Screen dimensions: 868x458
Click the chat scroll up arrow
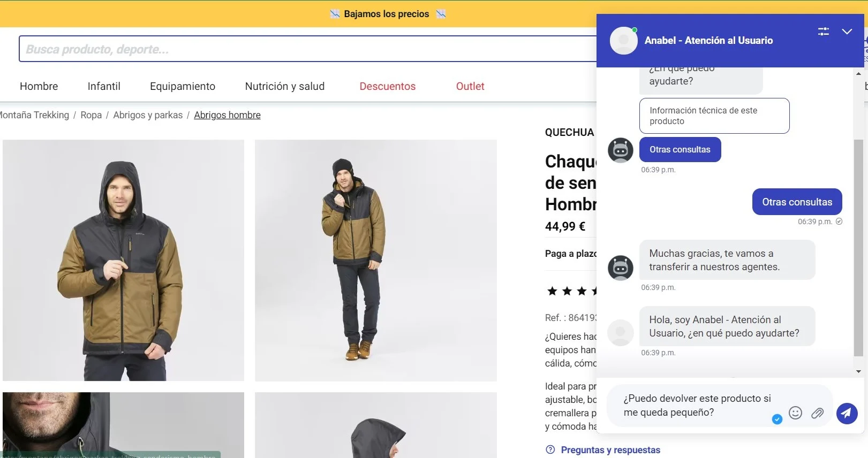click(858, 73)
